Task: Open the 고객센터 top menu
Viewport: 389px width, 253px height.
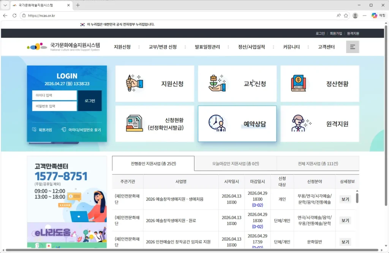Action: coord(326,47)
